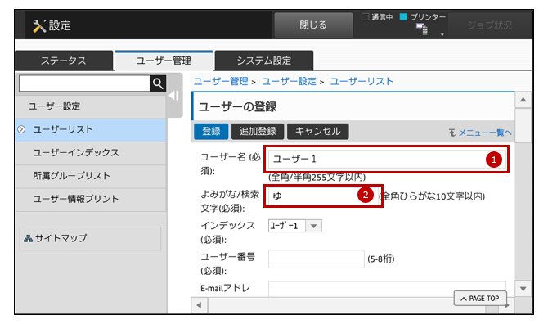Click the PAGE TOP button
The height and width of the screenshot is (324, 548).
[480, 299]
